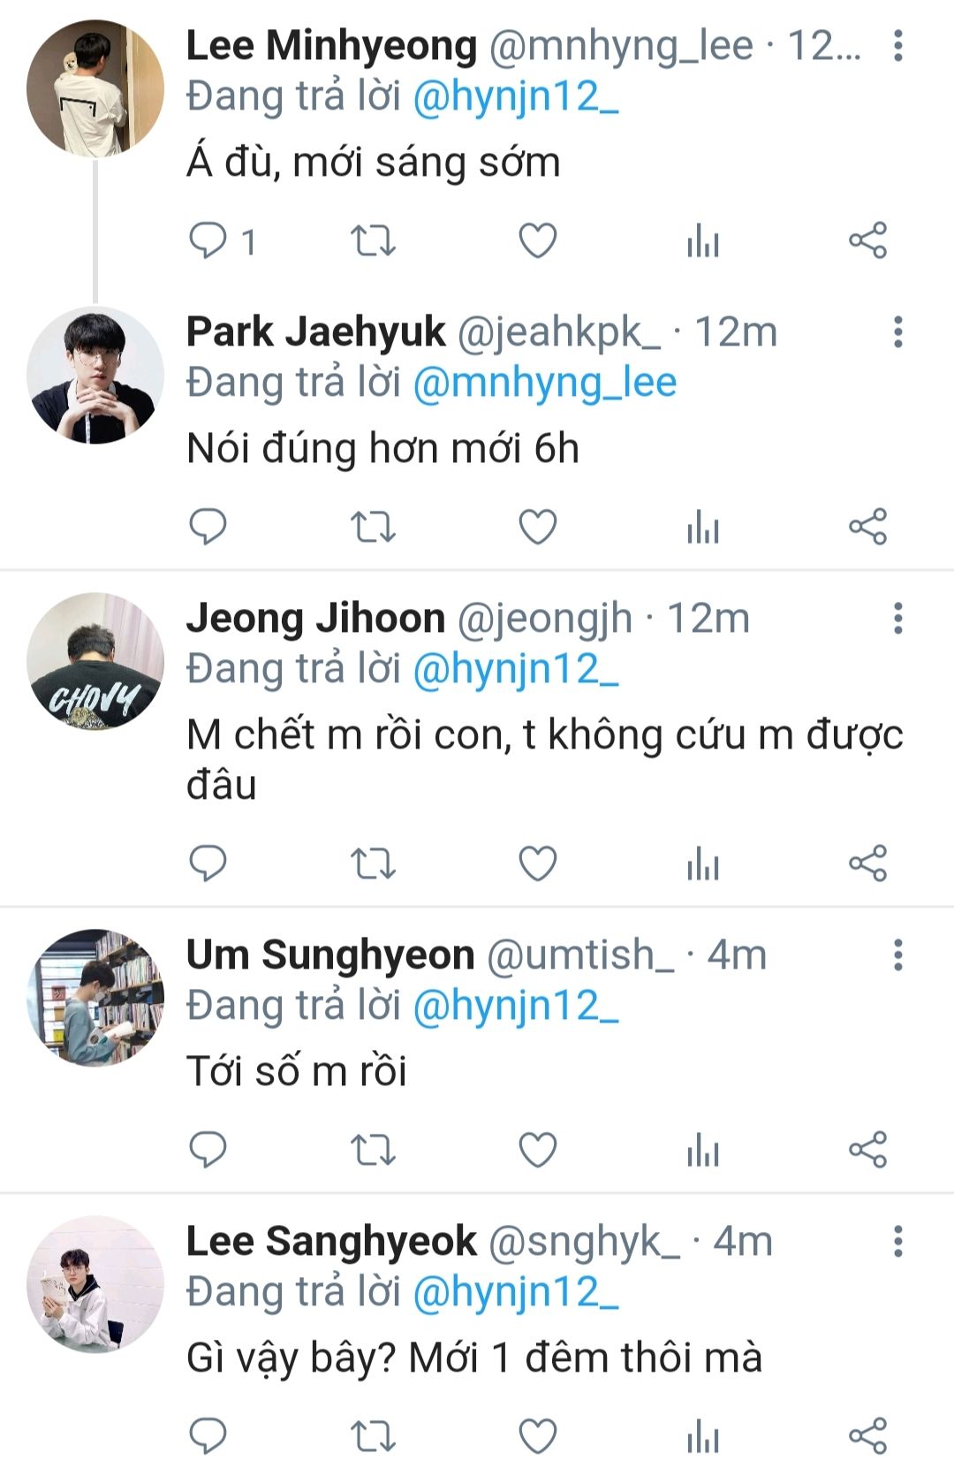
Task: Open @hynjn12_ link in Um Sunghyeon's reply
Action: pos(516,1006)
